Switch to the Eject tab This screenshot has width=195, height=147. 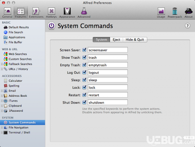point(116,40)
